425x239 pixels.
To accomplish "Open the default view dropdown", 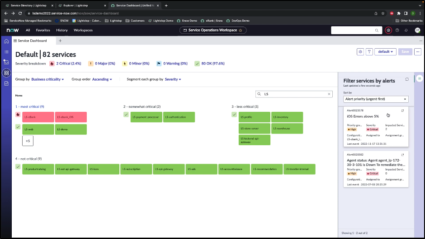I will click(385, 52).
